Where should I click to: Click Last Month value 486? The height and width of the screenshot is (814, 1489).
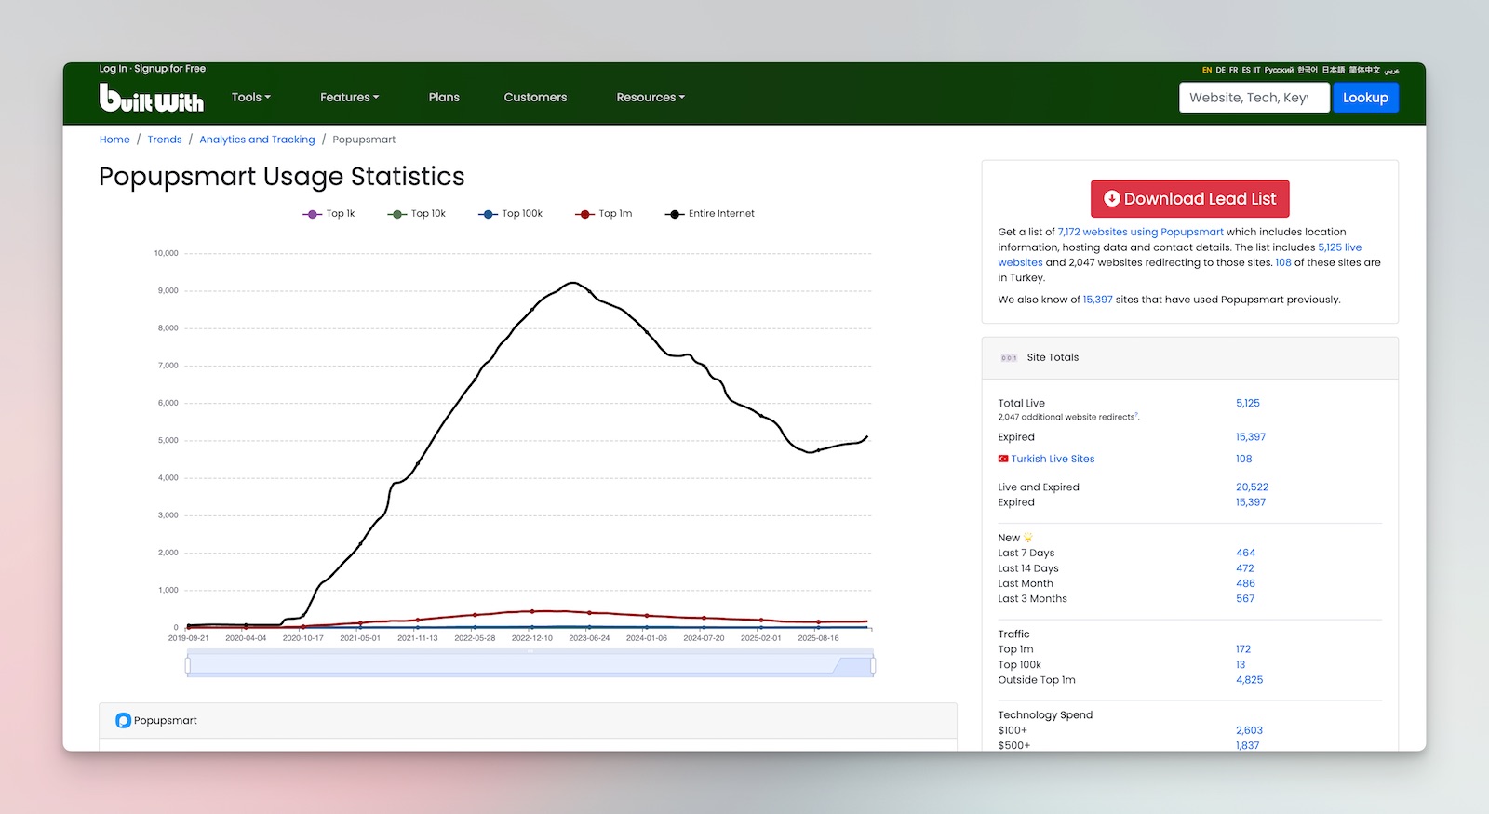[x=1245, y=584]
